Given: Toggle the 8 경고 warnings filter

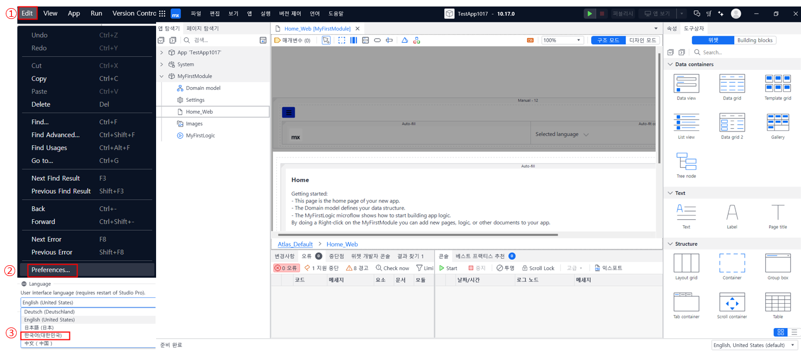Looking at the screenshot, I should click(x=357, y=268).
